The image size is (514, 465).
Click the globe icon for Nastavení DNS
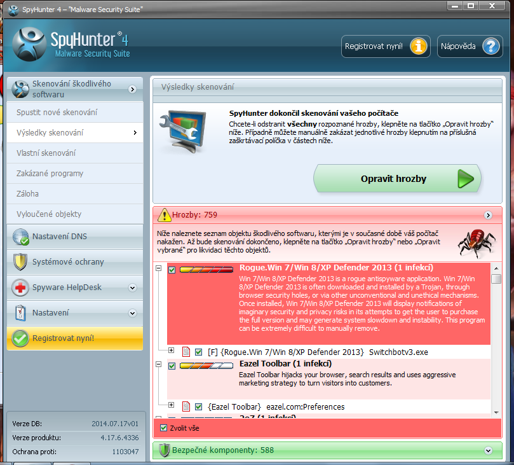21,237
